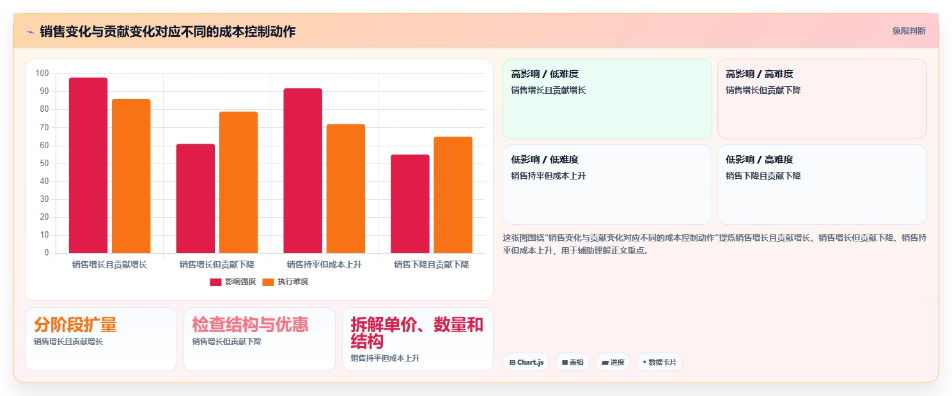Select the 高影响 / 高难度 quadrant card
Screen dimensions: 952x396
pos(822,99)
